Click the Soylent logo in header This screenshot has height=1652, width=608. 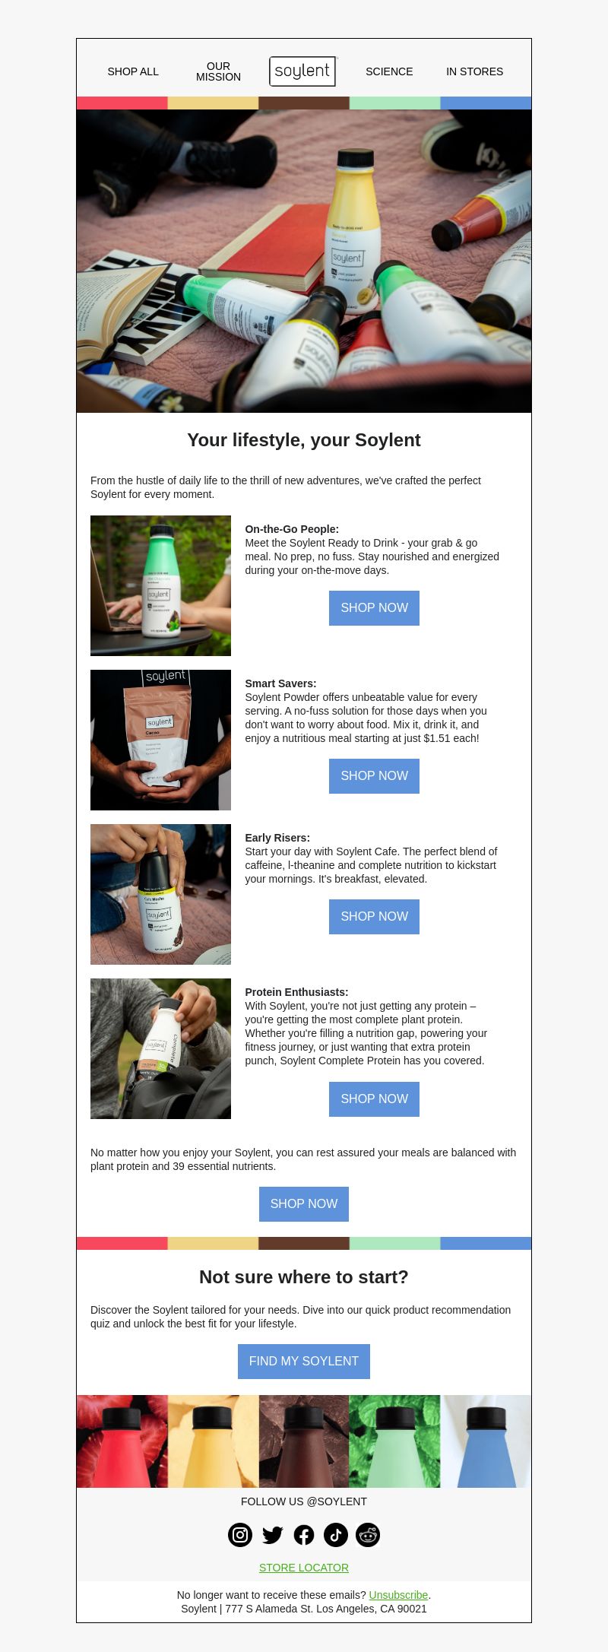pyautogui.click(x=303, y=71)
